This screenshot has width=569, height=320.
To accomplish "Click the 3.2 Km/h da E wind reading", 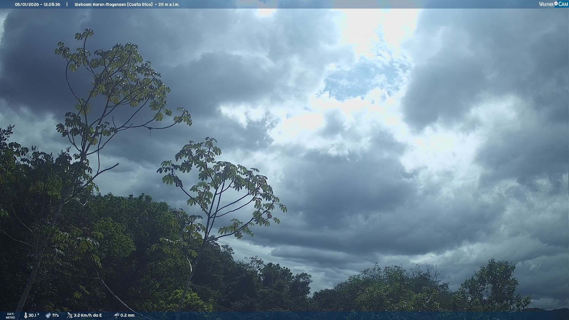I will click(x=88, y=316).
